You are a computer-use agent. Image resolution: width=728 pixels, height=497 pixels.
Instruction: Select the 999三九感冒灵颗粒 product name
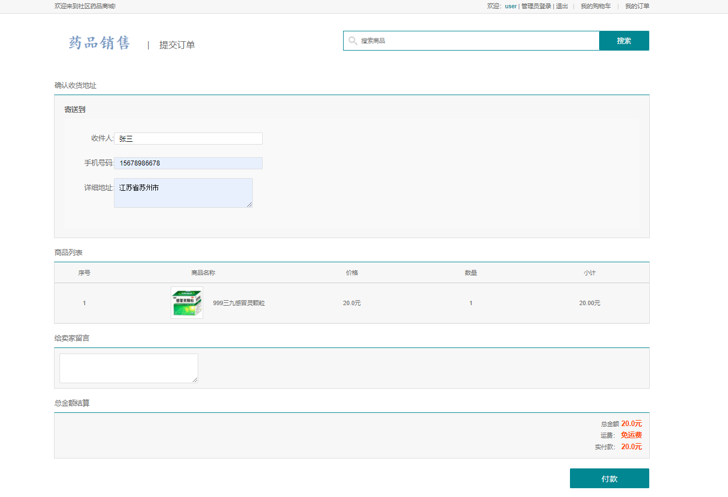coord(238,303)
